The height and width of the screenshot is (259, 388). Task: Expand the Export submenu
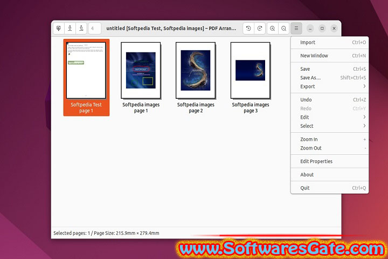tap(330, 86)
